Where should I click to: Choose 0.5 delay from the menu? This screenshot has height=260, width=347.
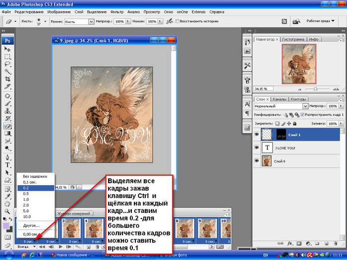point(36,194)
